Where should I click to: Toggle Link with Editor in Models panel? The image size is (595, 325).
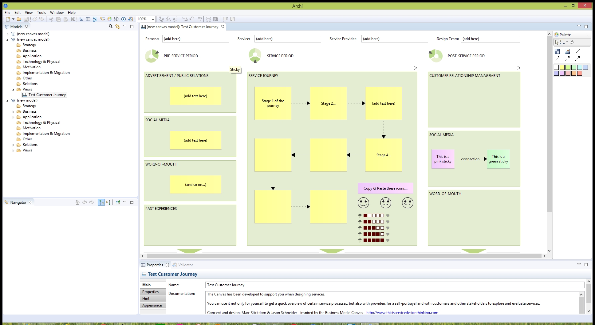[x=118, y=27]
